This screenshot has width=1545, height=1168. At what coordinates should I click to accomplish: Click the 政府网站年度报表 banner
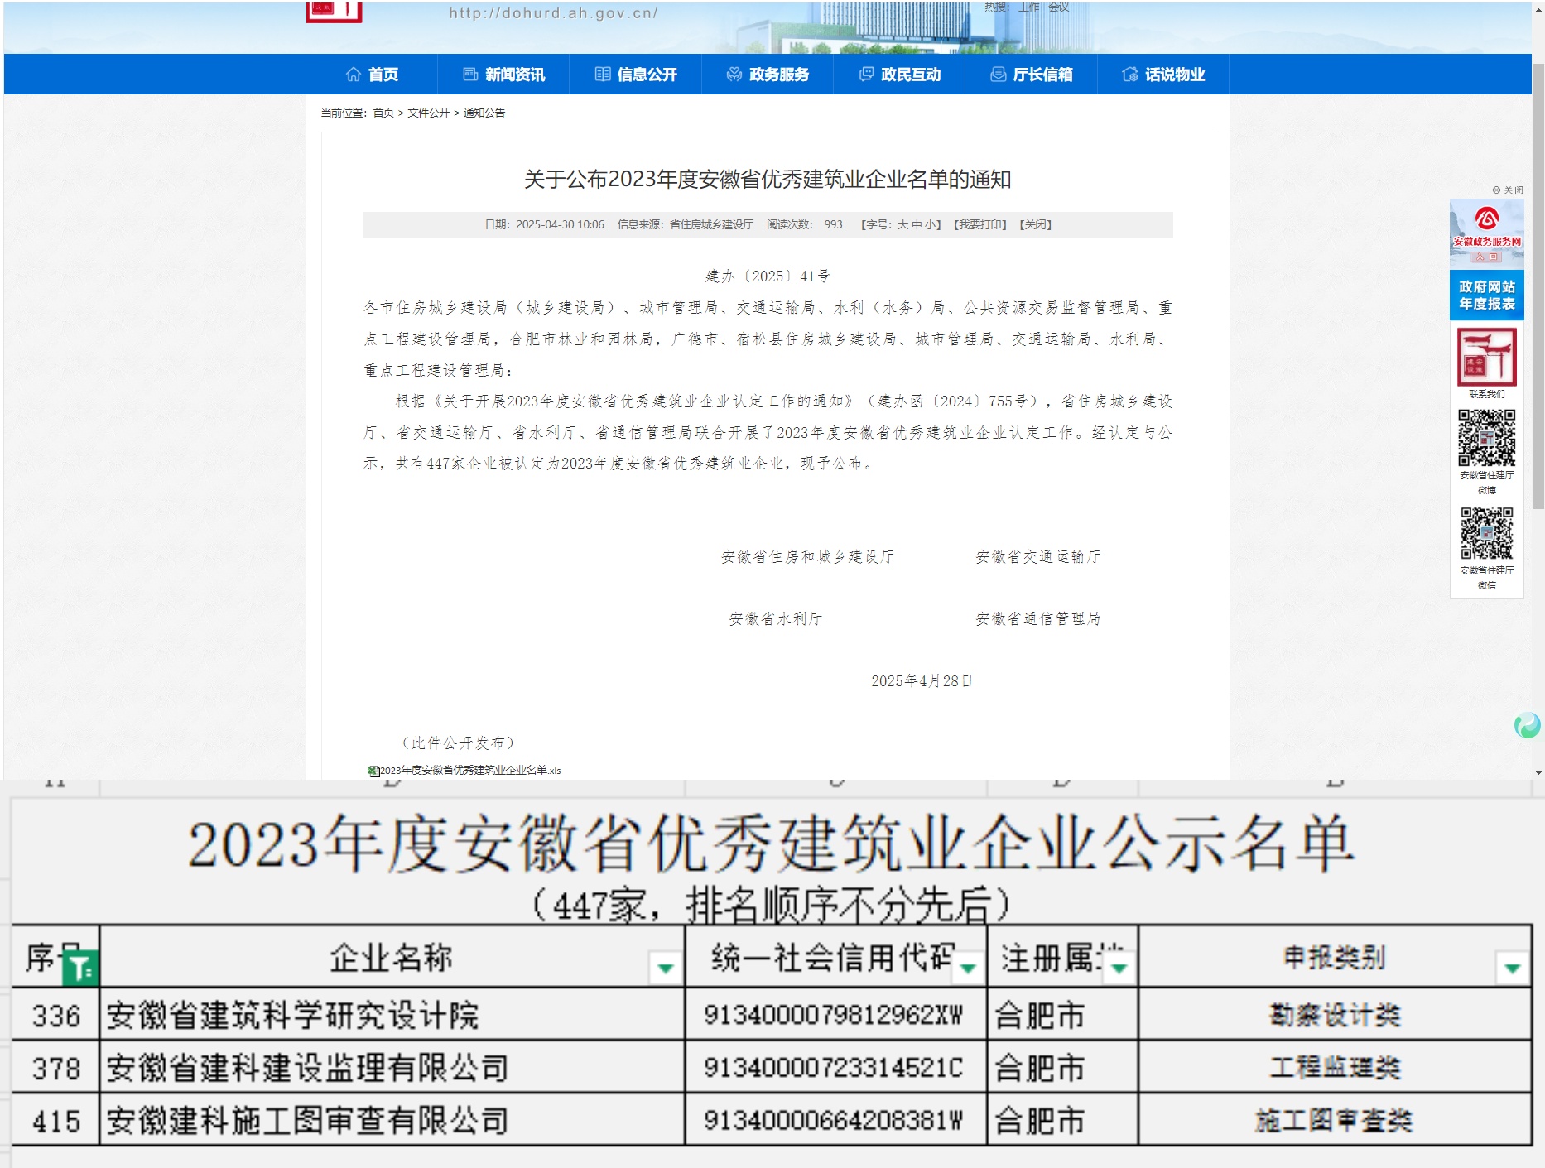1486,295
